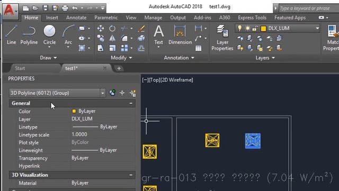
Task: Create a new drawing from quick access toolbar
Action: coord(25,8)
